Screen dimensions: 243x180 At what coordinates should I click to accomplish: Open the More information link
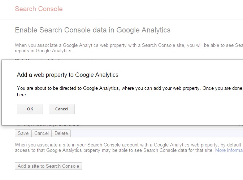[x=229, y=150]
